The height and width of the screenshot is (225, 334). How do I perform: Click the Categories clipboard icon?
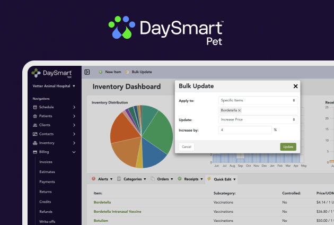[119, 179]
